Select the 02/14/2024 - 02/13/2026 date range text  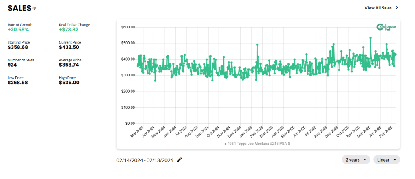[145, 160]
